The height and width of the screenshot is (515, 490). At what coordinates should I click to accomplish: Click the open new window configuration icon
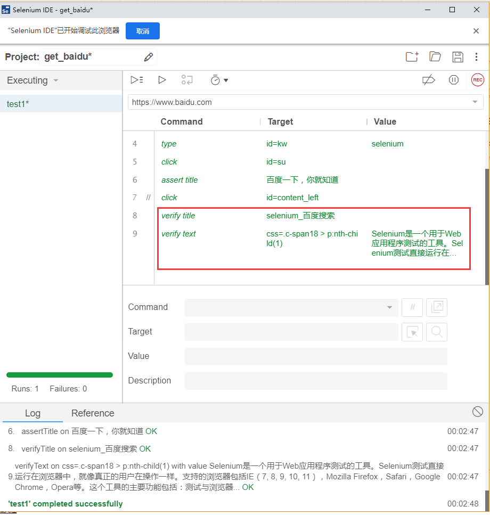coord(437,307)
